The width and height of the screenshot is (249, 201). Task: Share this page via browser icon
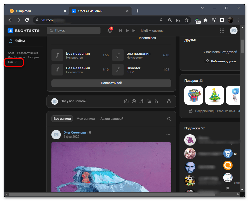tap(178, 20)
